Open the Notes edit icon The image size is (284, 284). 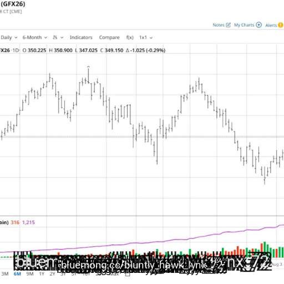229,25
